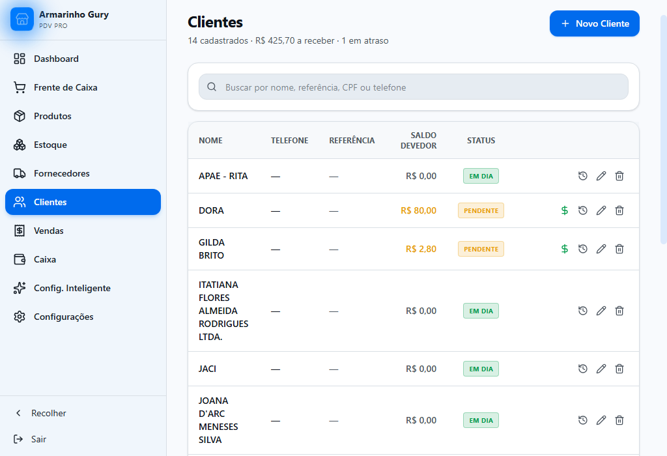This screenshot has height=456, width=667.
Task: Edit the JACI client
Action: tap(601, 368)
